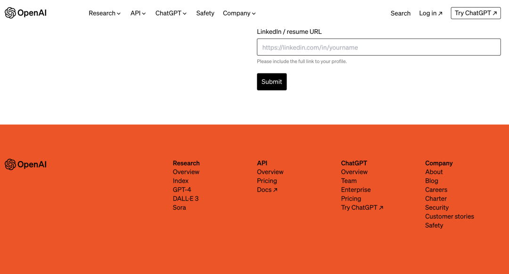Open the ChatGPT Team footer link

coord(349,181)
